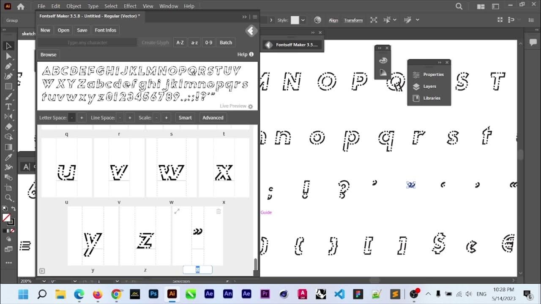Open the Color palette icon panel
The image size is (541, 304).
[x=383, y=60]
